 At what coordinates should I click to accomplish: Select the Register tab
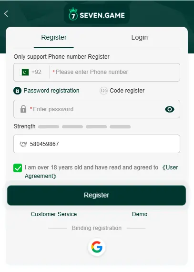54,37
